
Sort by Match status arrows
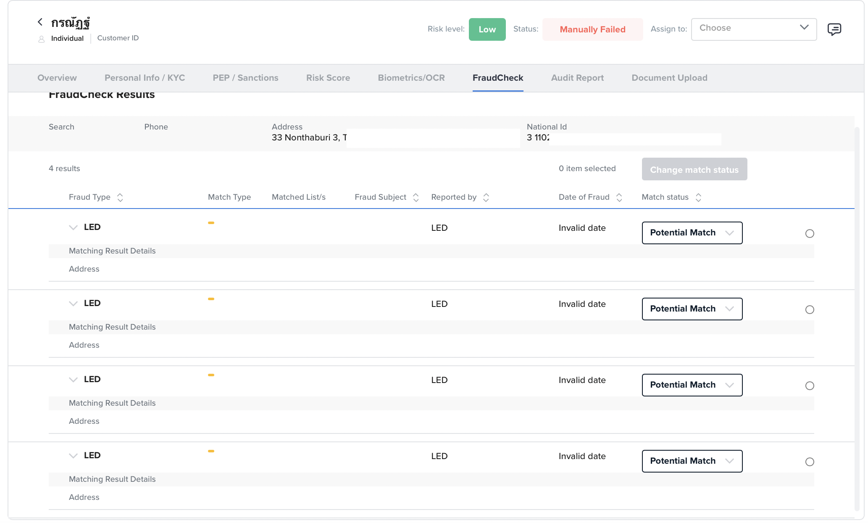click(698, 198)
